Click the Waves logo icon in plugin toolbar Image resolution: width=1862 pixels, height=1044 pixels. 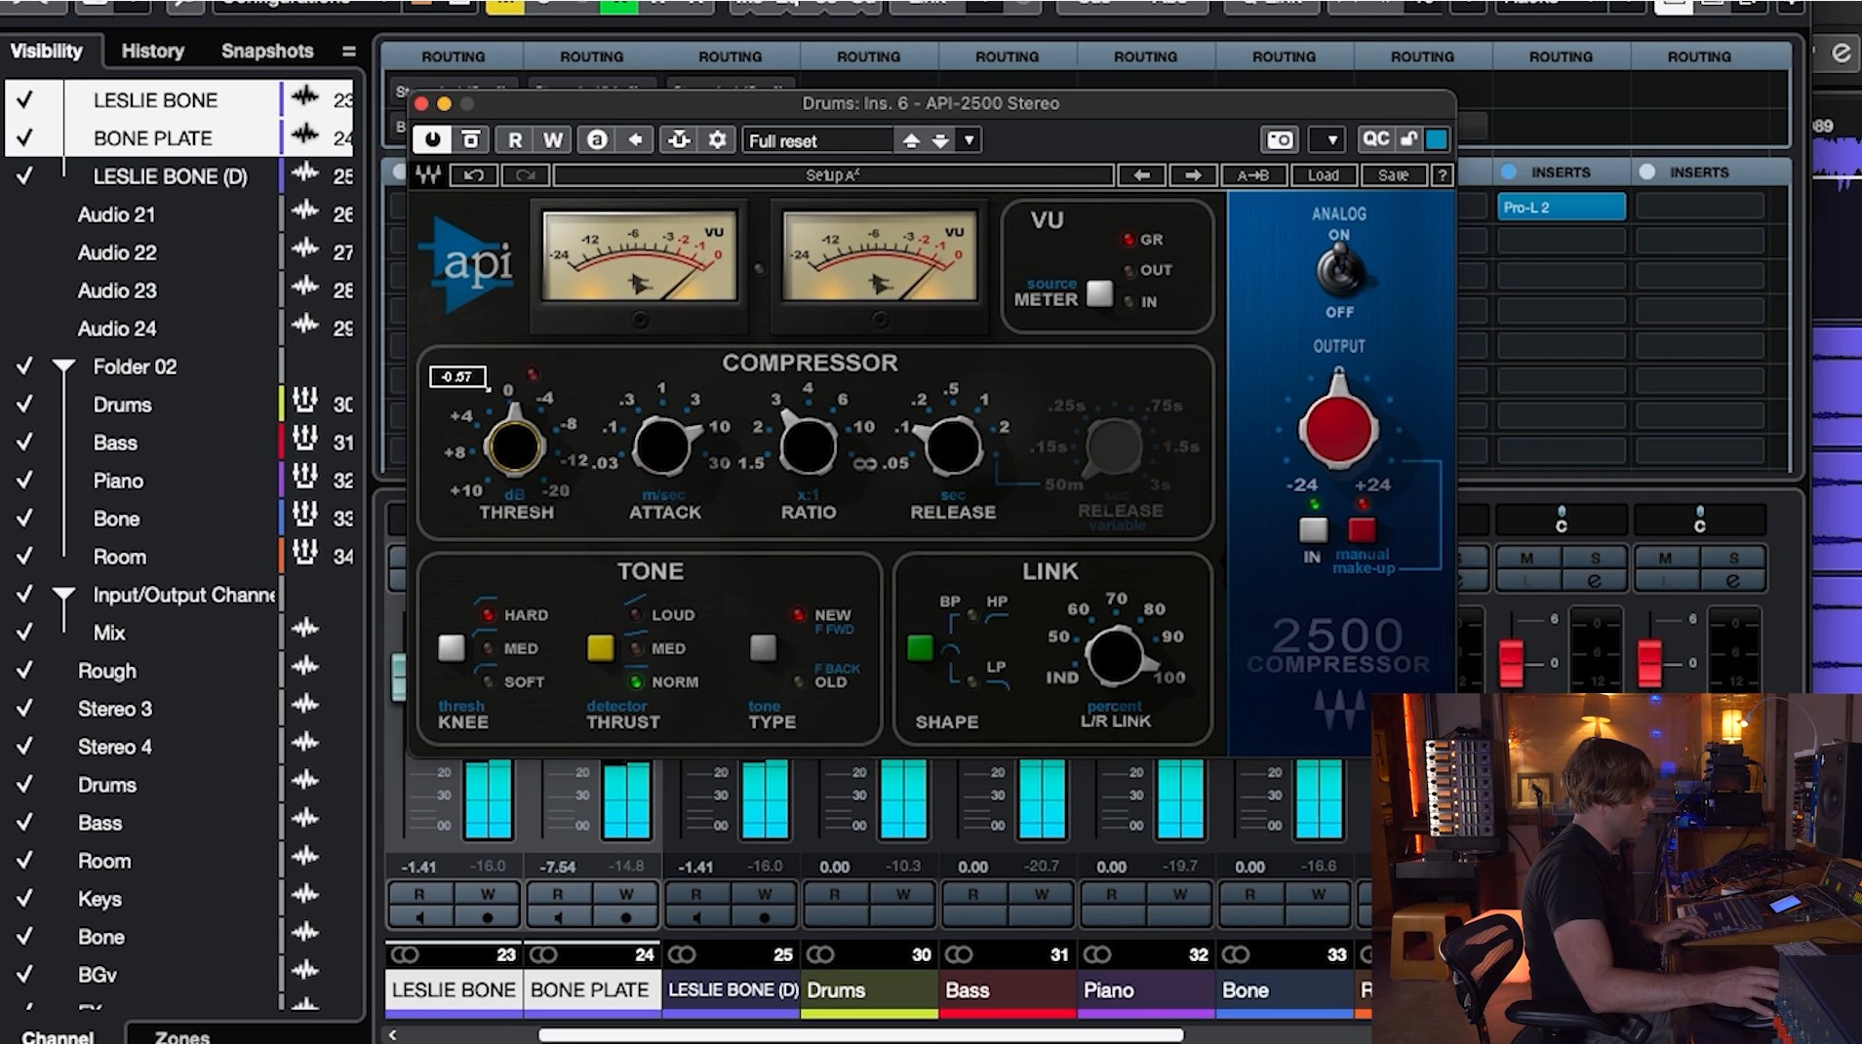pos(427,175)
